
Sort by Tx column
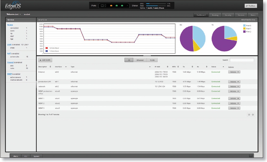click(x=188, y=67)
